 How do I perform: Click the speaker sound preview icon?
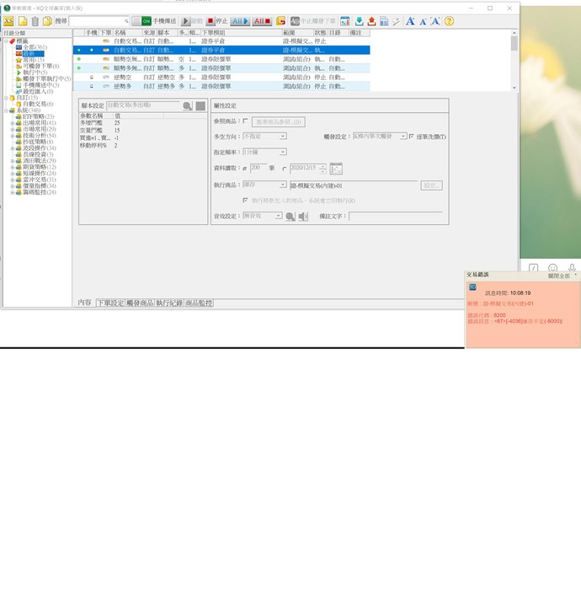pyautogui.click(x=303, y=217)
